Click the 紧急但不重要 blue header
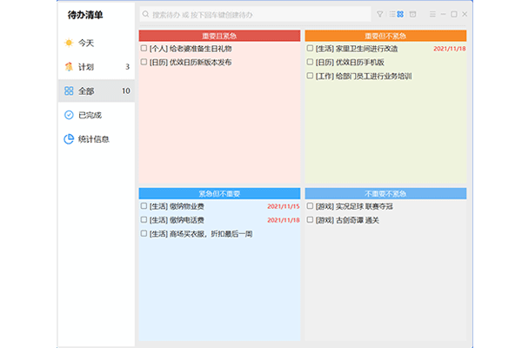Image resolution: width=522 pixels, height=348 pixels. tap(219, 193)
